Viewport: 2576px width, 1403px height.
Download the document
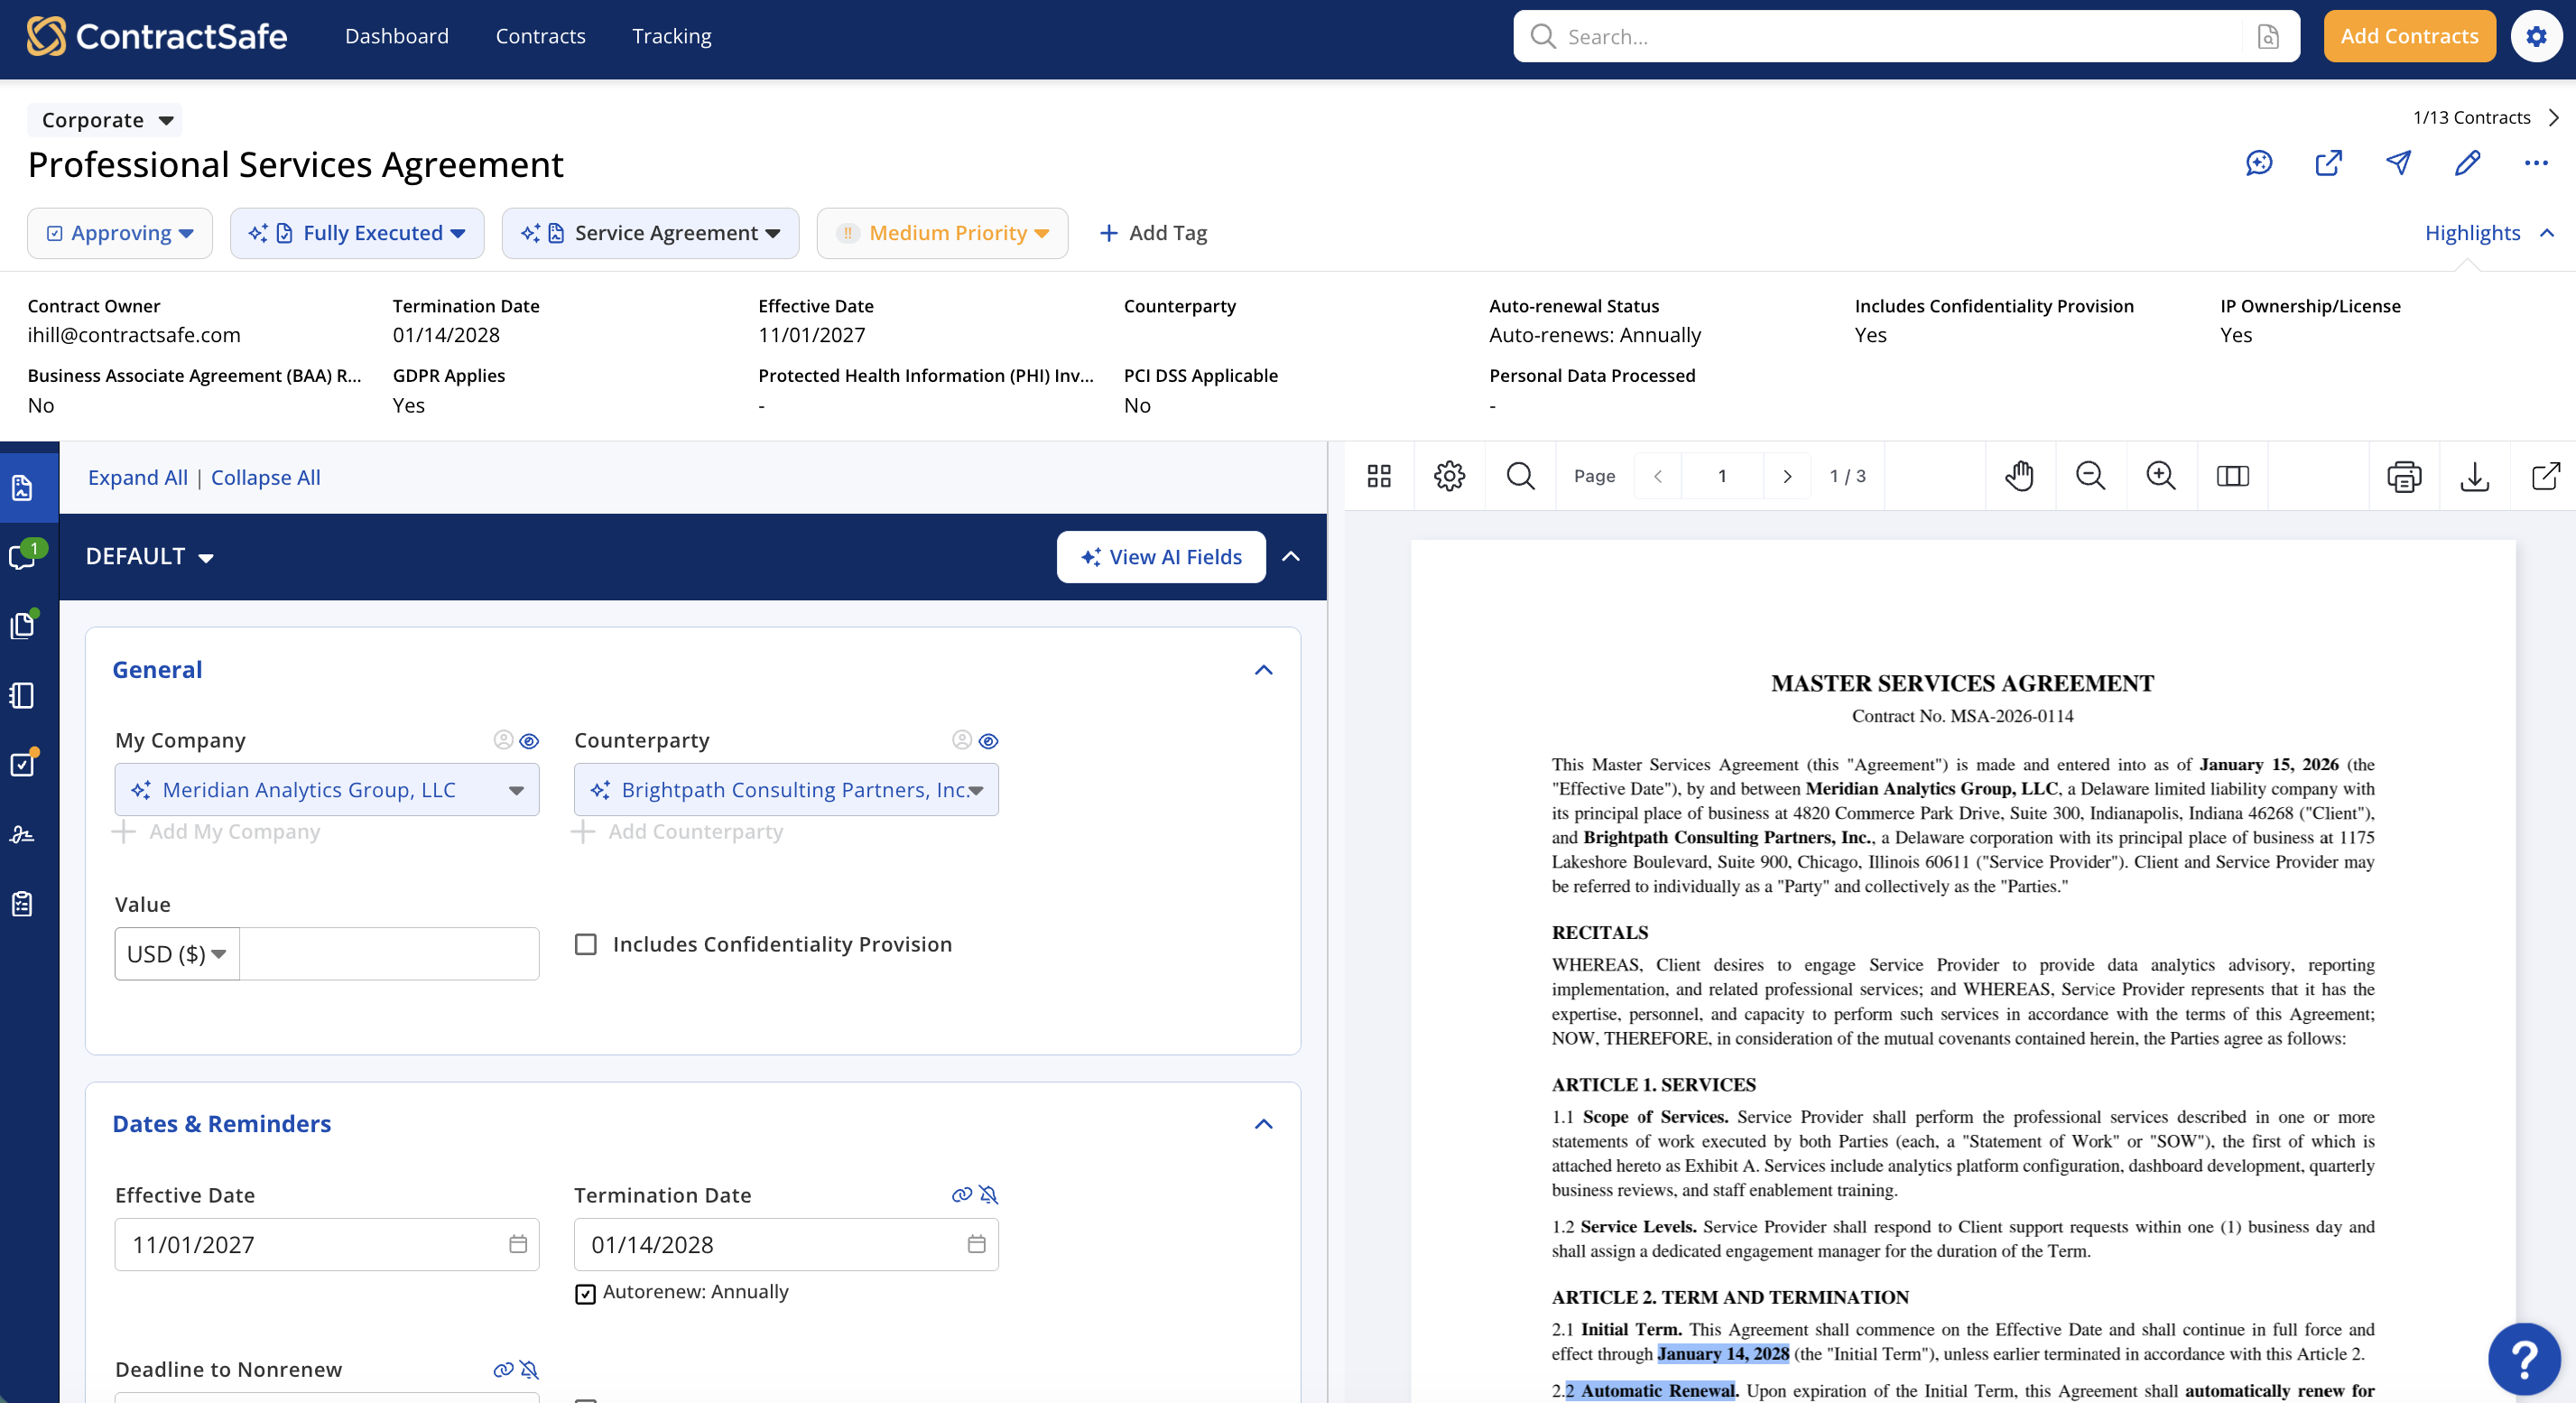coord(2474,476)
